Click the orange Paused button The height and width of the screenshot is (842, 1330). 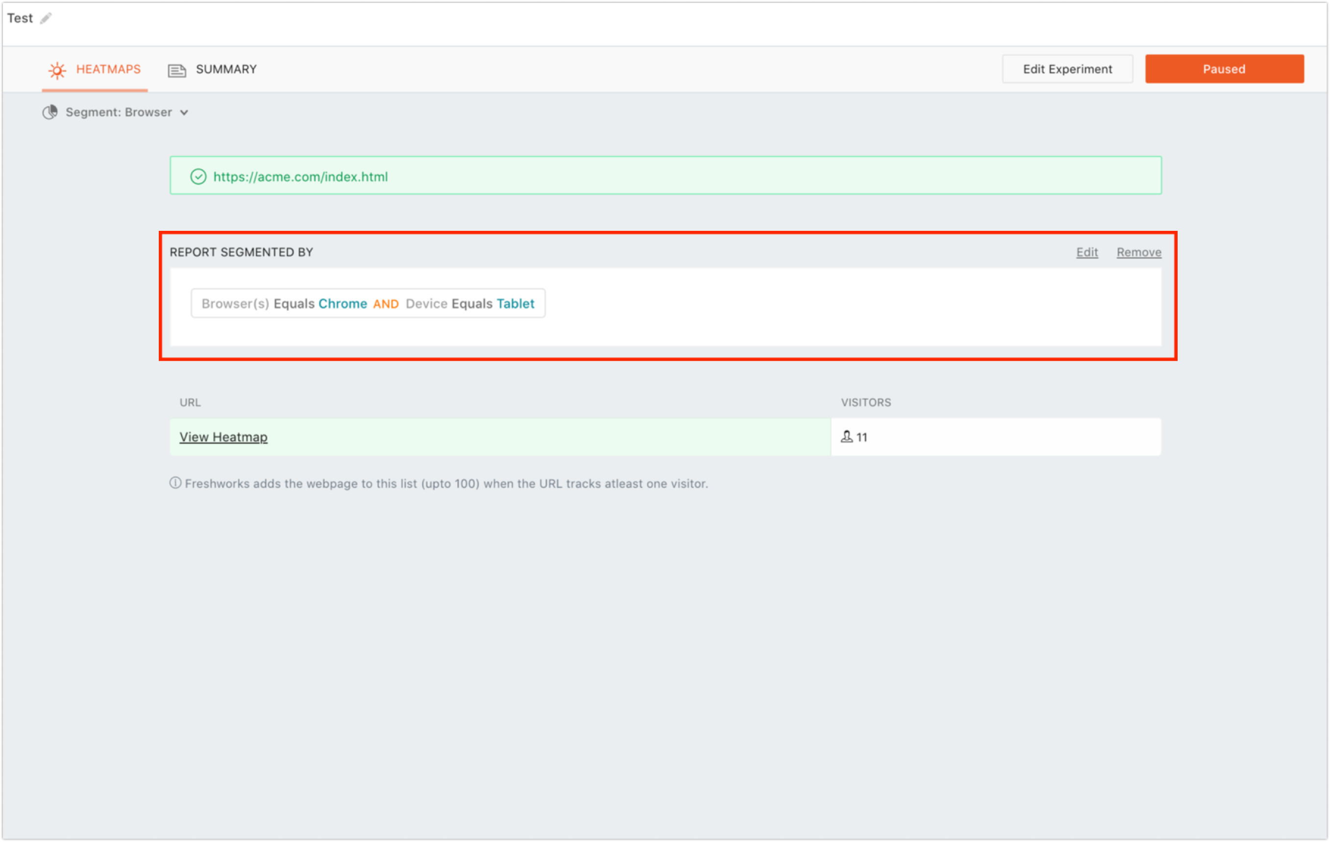pos(1224,69)
